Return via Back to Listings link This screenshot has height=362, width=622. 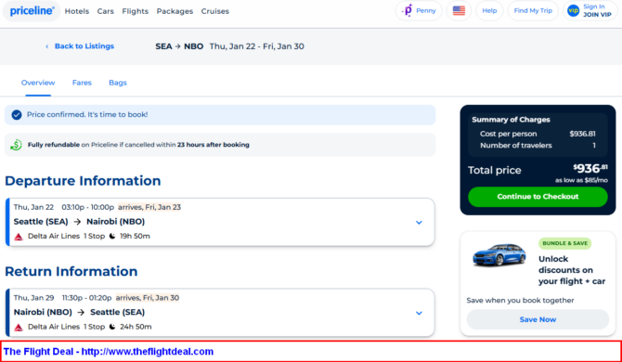point(84,46)
